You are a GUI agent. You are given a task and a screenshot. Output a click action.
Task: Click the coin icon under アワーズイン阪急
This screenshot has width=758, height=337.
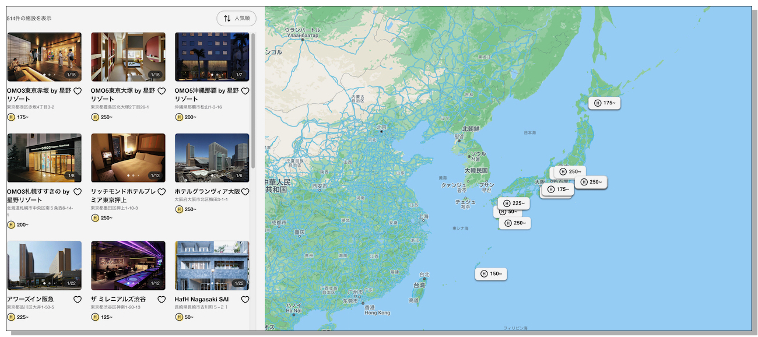pos(11,317)
